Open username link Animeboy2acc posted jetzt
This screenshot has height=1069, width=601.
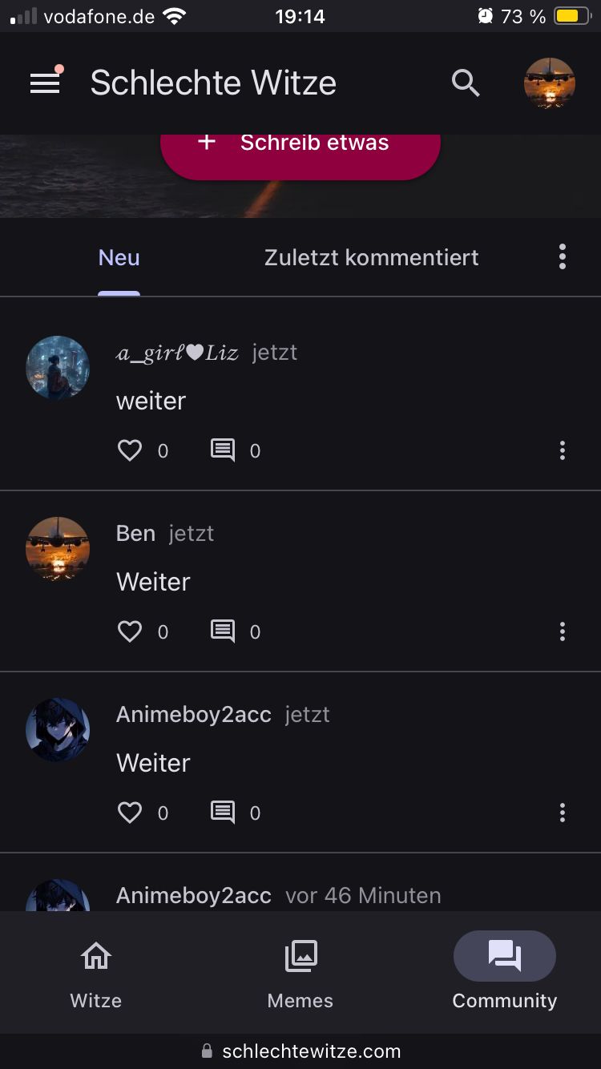pos(194,715)
